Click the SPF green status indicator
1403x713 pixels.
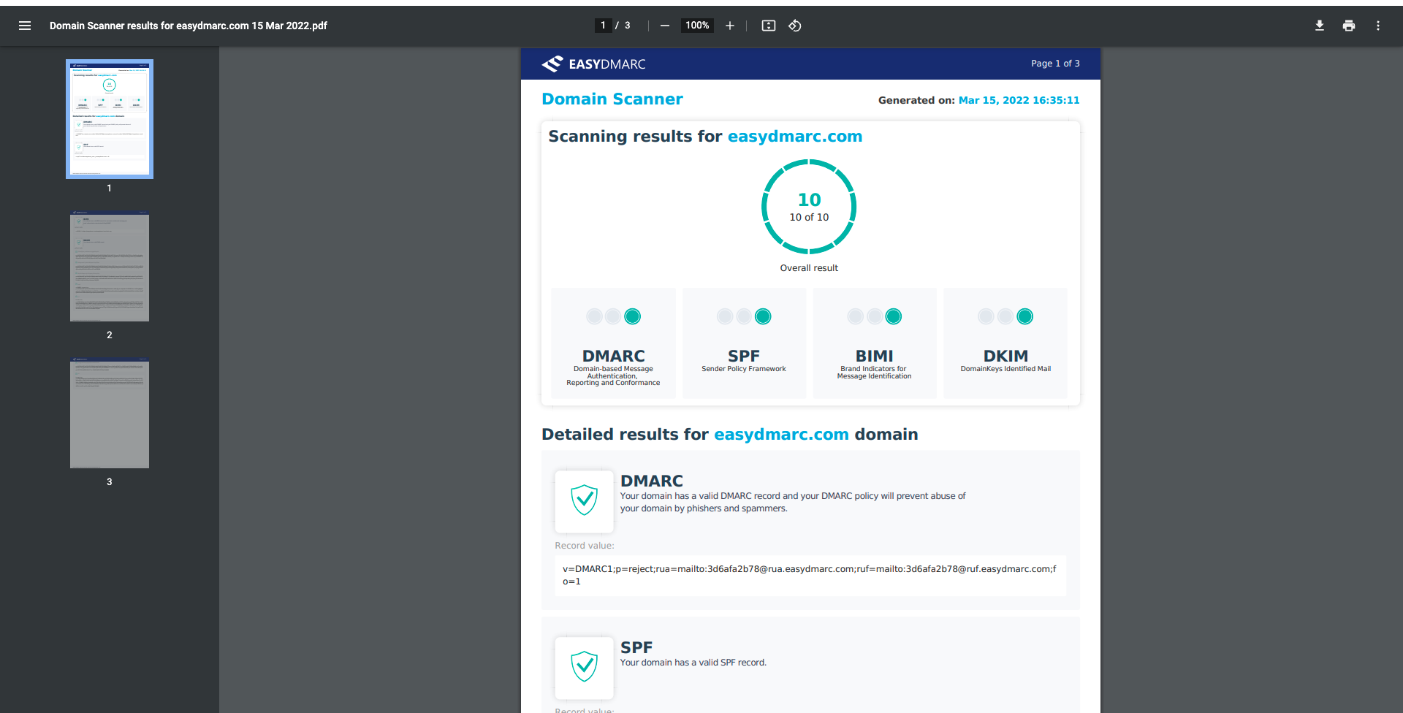coord(763,316)
